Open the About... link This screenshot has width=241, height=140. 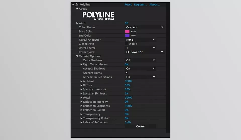tap(155, 5)
